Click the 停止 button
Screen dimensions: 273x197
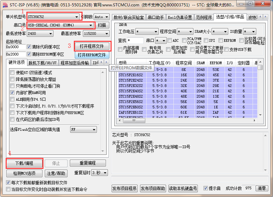tap(56, 163)
